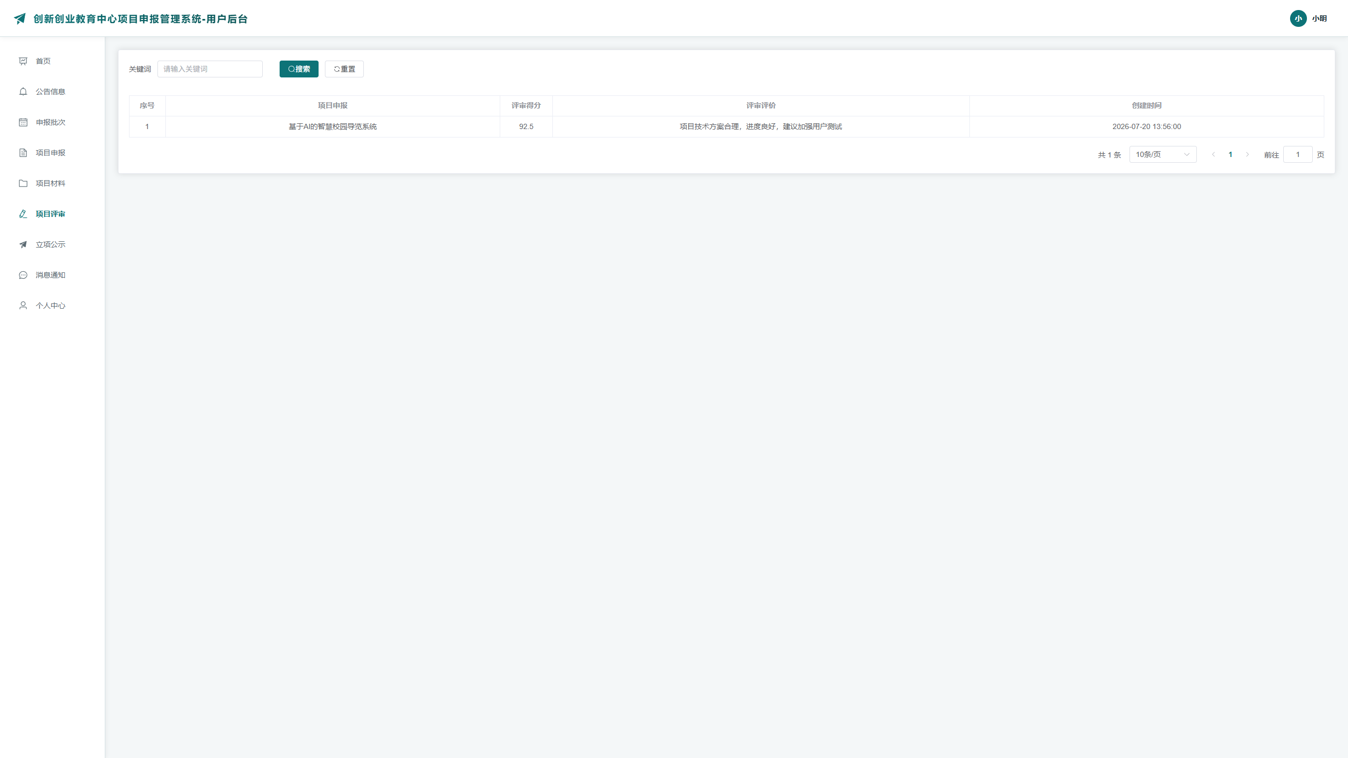Click the 前往 page number input box

coord(1298,154)
